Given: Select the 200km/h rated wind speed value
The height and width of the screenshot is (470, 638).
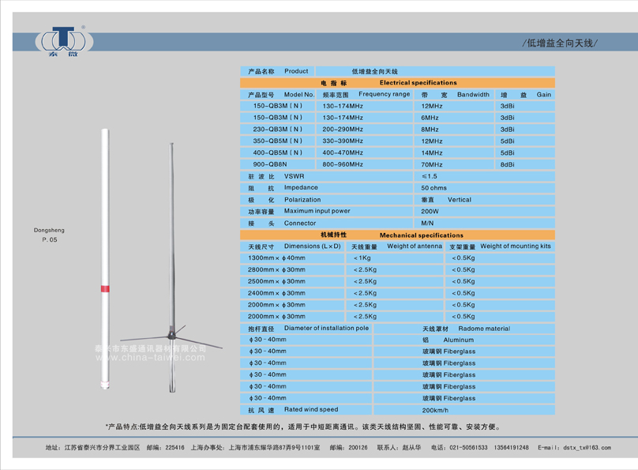Looking at the screenshot, I should (435, 410).
